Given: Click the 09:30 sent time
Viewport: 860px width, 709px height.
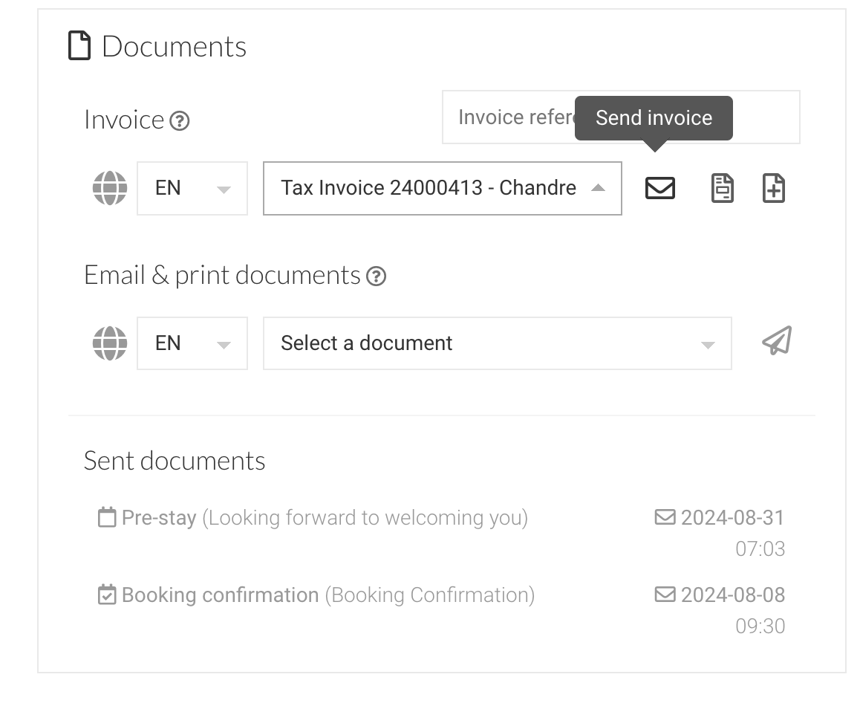Looking at the screenshot, I should (x=760, y=627).
